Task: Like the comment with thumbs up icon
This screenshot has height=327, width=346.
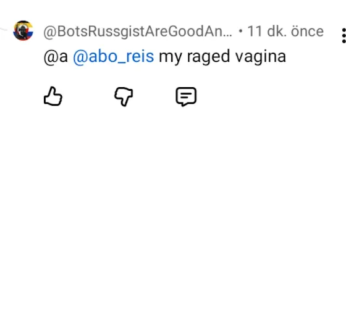Action: (x=53, y=96)
